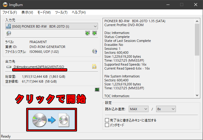This screenshot has height=140, width=203.
Task: Click the Supported Read Speeds: 16x line
Action: coord(125,64)
